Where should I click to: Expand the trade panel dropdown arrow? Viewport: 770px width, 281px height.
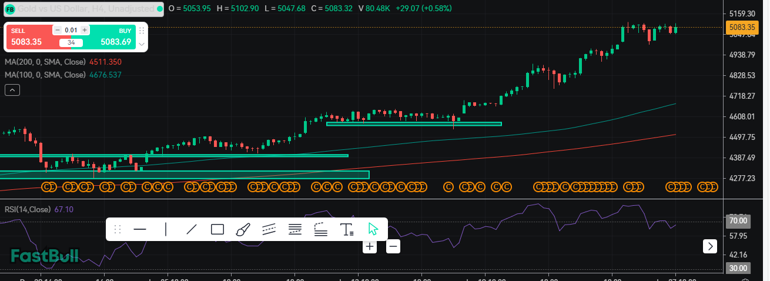(x=141, y=45)
